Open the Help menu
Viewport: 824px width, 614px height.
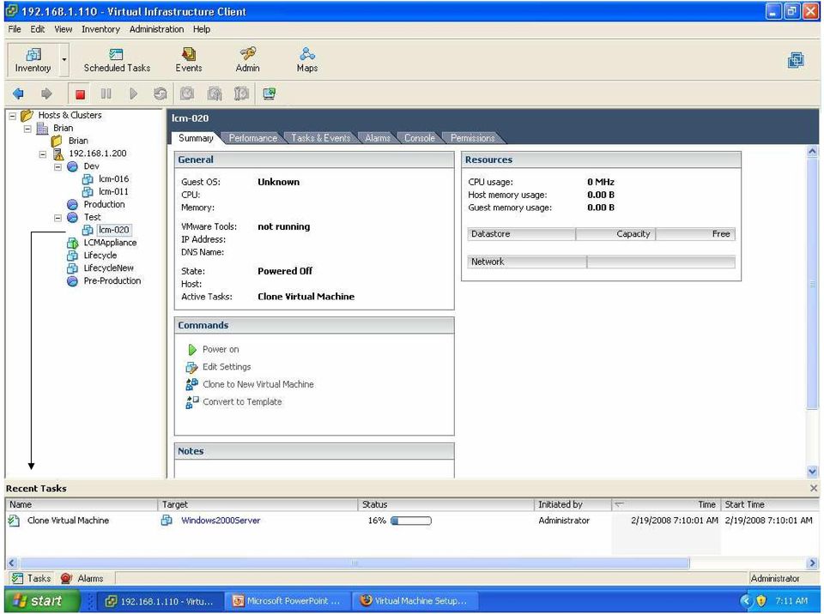pyautogui.click(x=201, y=29)
